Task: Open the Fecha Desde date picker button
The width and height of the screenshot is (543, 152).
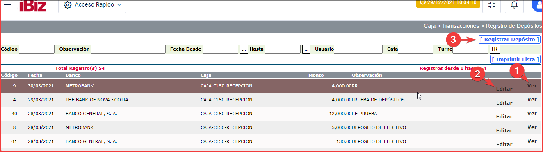Action: (244, 49)
